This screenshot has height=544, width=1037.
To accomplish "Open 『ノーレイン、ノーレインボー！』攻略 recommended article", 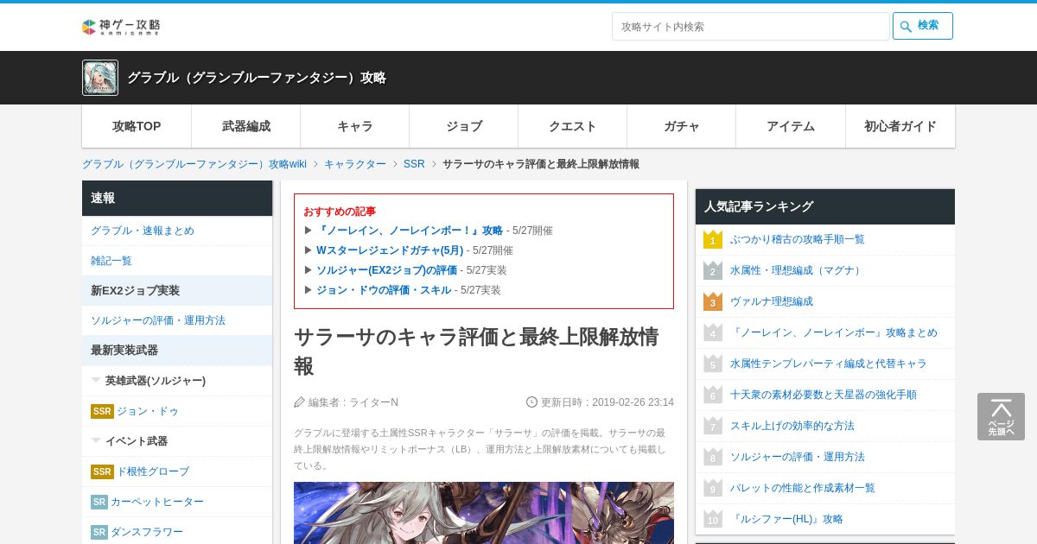I will point(410,231).
